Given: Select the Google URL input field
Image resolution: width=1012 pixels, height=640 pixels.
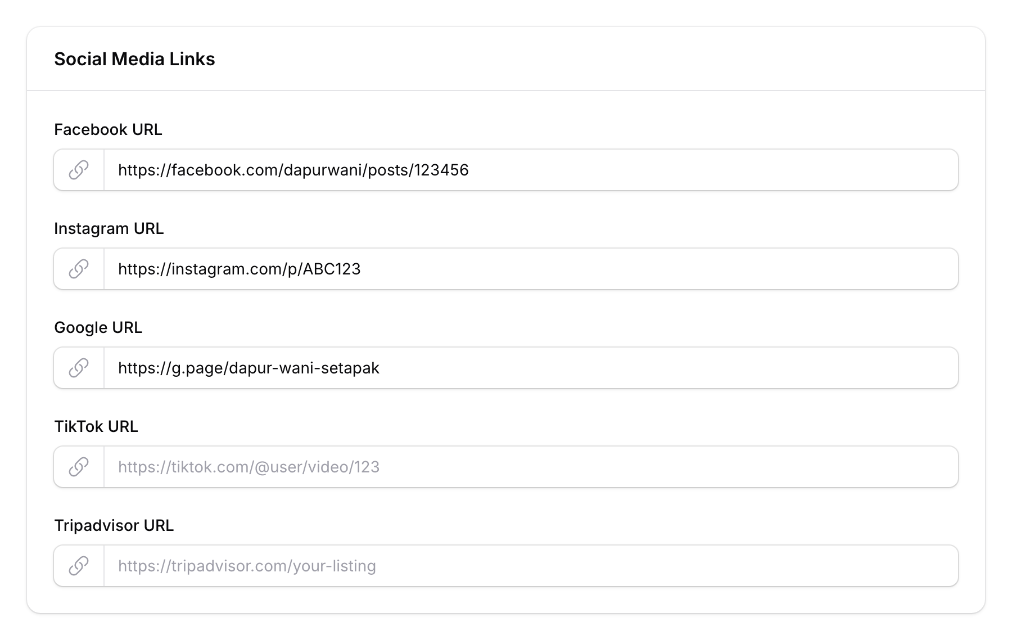Looking at the screenshot, I should (x=506, y=368).
